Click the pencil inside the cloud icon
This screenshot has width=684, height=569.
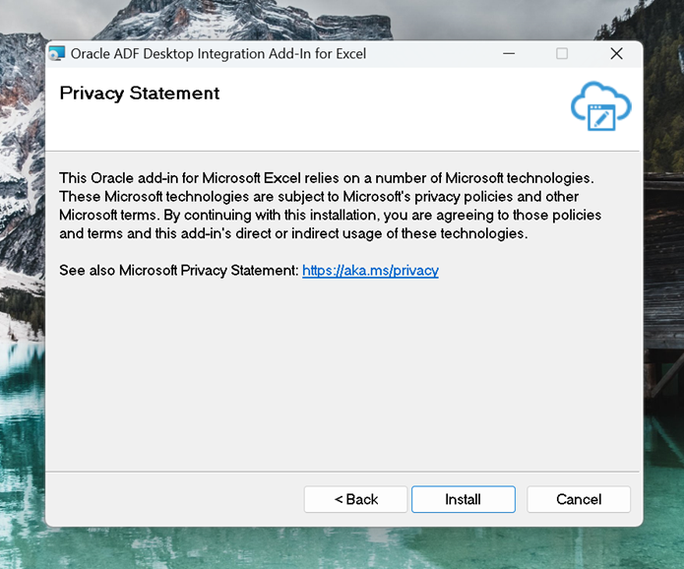pyautogui.click(x=602, y=116)
